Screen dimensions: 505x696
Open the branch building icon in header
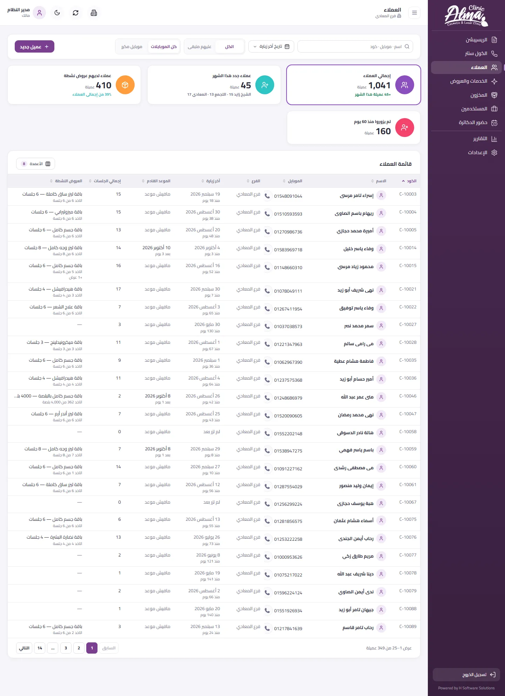[x=94, y=13]
